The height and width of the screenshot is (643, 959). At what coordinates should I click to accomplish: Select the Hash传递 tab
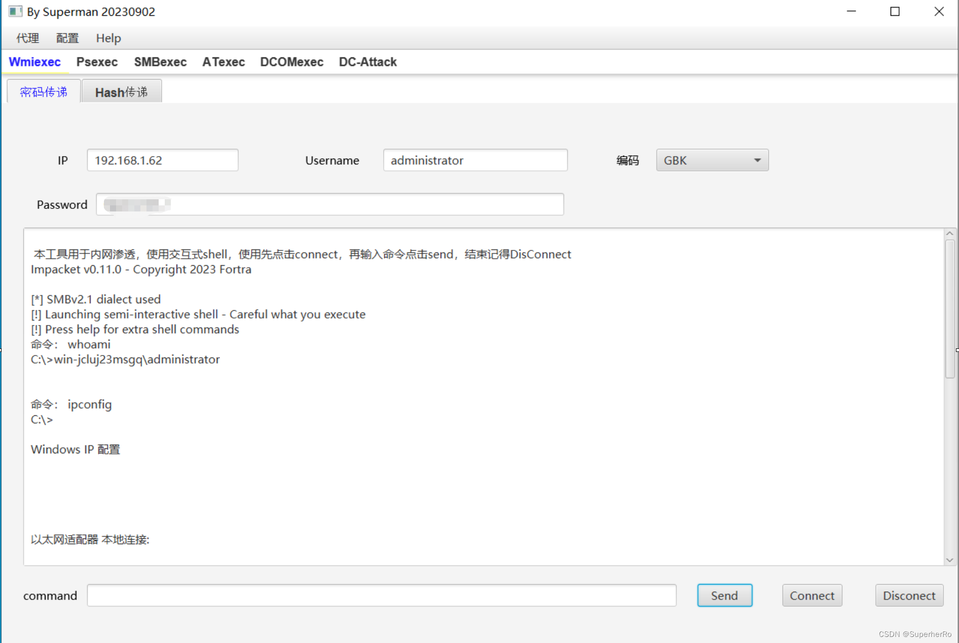tap(122, 92)
